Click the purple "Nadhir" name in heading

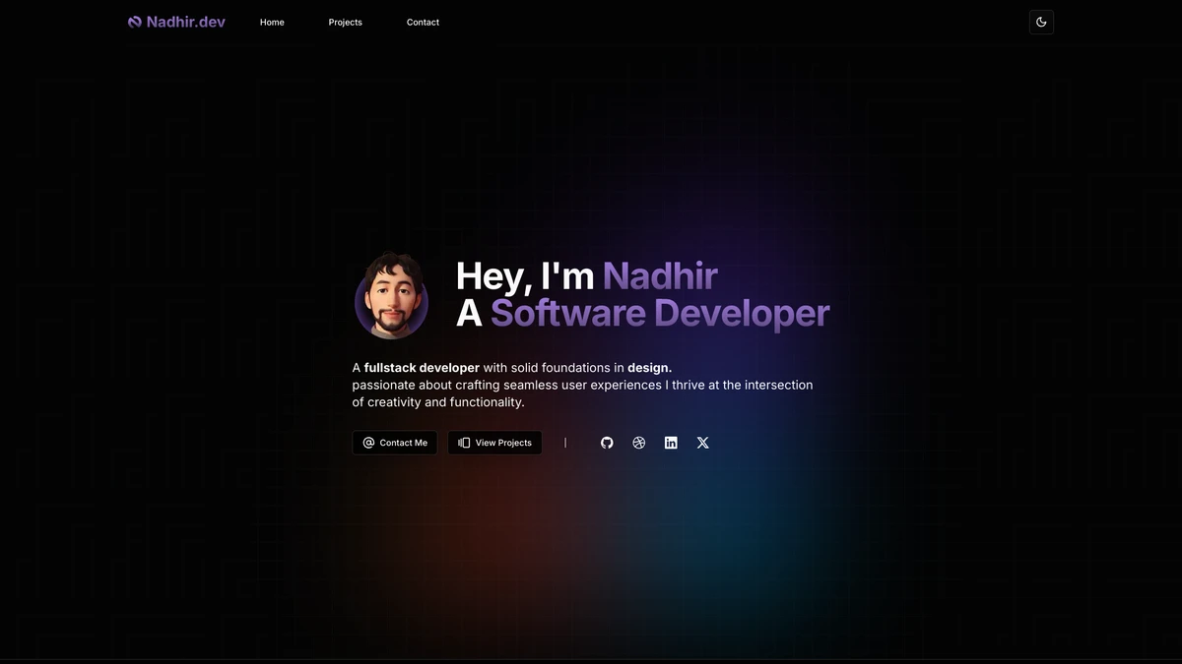coord(660,276)
